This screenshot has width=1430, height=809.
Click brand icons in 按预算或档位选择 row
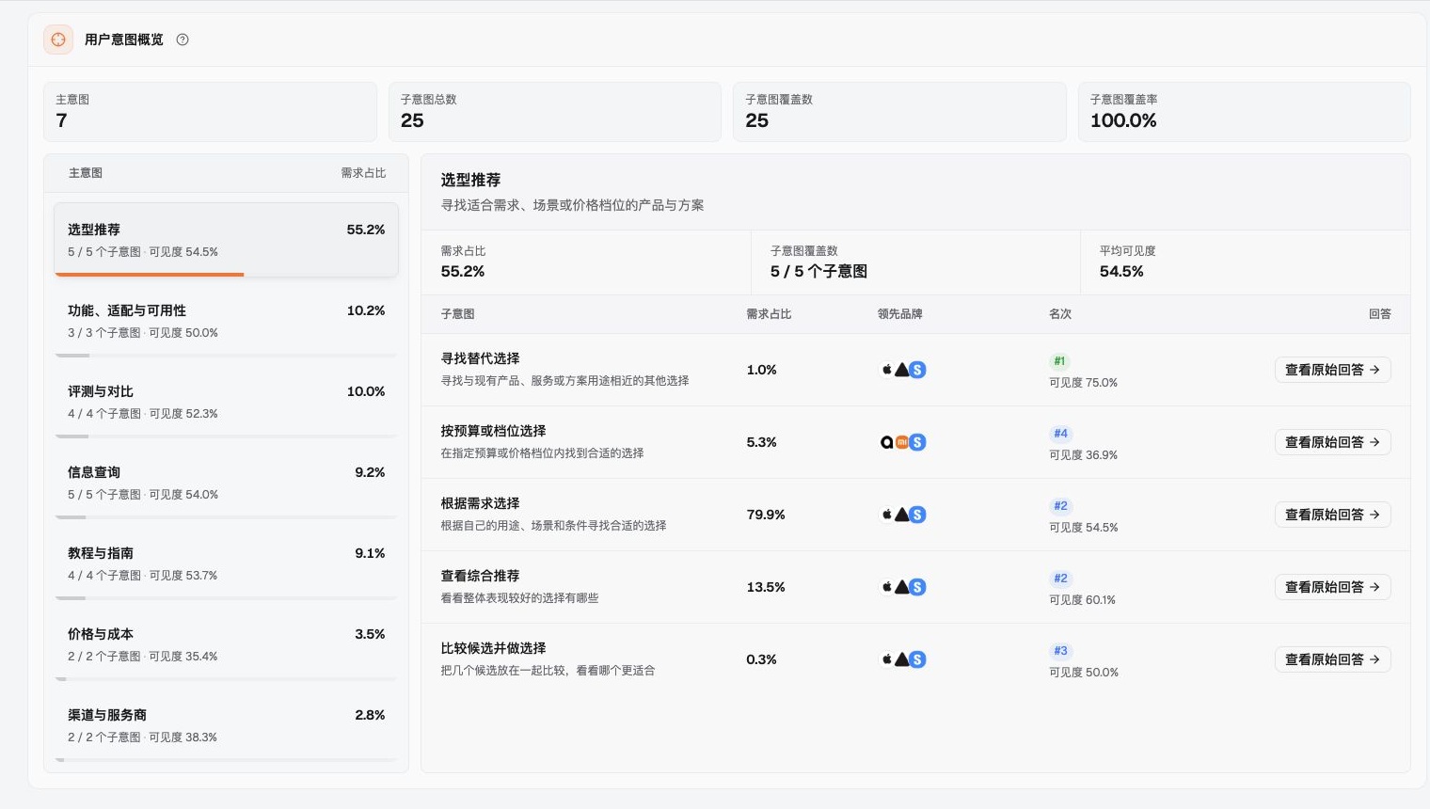coord(903,442)
